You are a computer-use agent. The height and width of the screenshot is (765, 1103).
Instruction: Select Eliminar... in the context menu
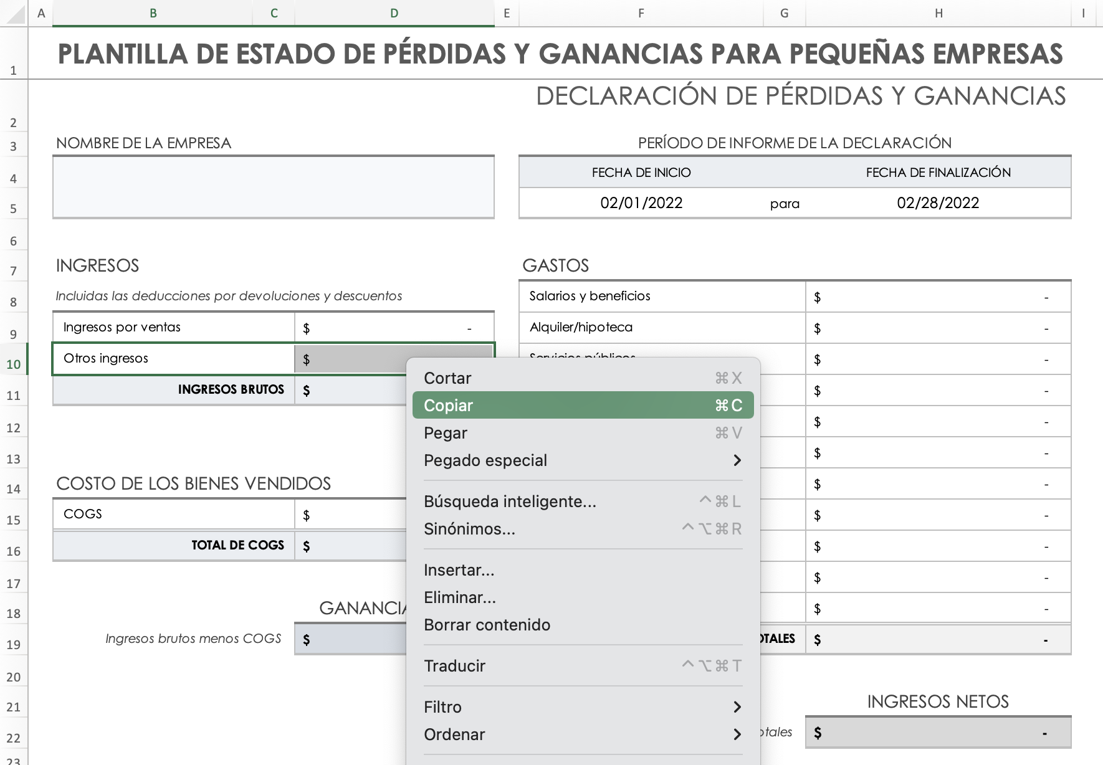point(583,597)
